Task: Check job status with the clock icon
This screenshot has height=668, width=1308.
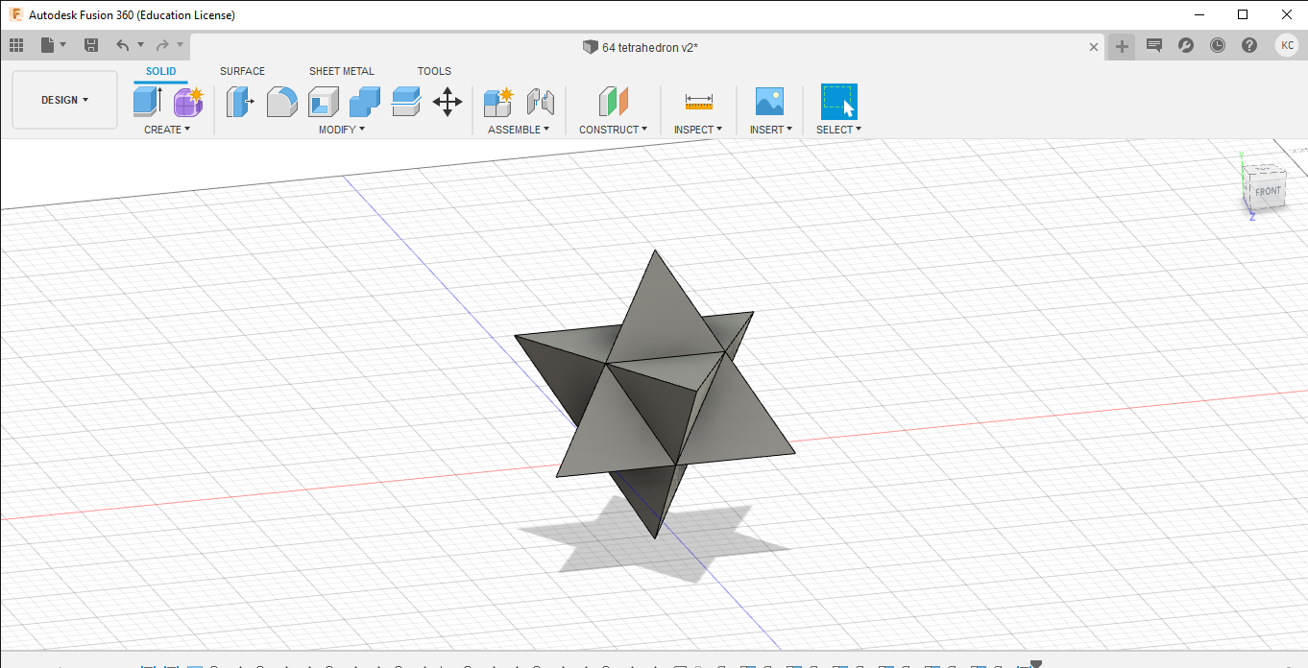Action: pos(1216,45)
